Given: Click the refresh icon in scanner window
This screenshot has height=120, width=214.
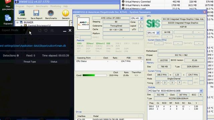Looking at the screenshot, I should [x=40, y=30].
